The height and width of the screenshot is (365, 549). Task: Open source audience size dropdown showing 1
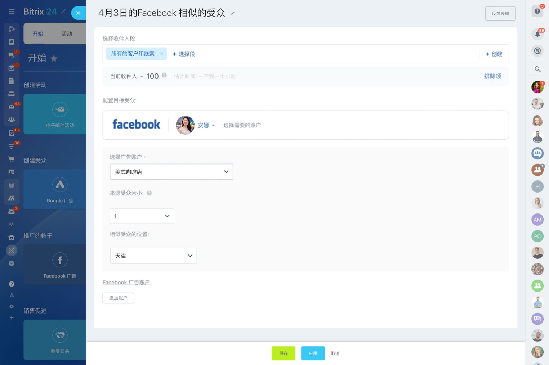(142, 216)
